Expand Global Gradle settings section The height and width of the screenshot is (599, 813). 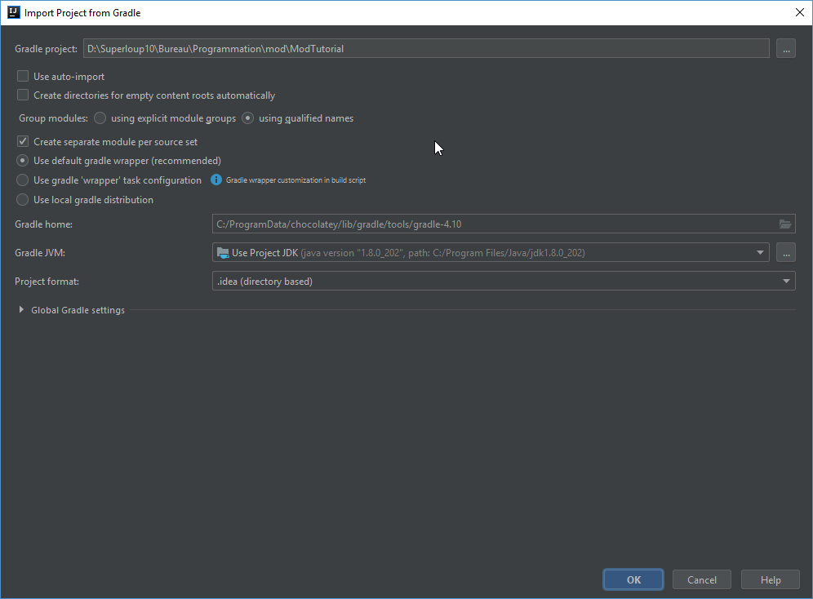pyautogui.click(x=21, y=310)
